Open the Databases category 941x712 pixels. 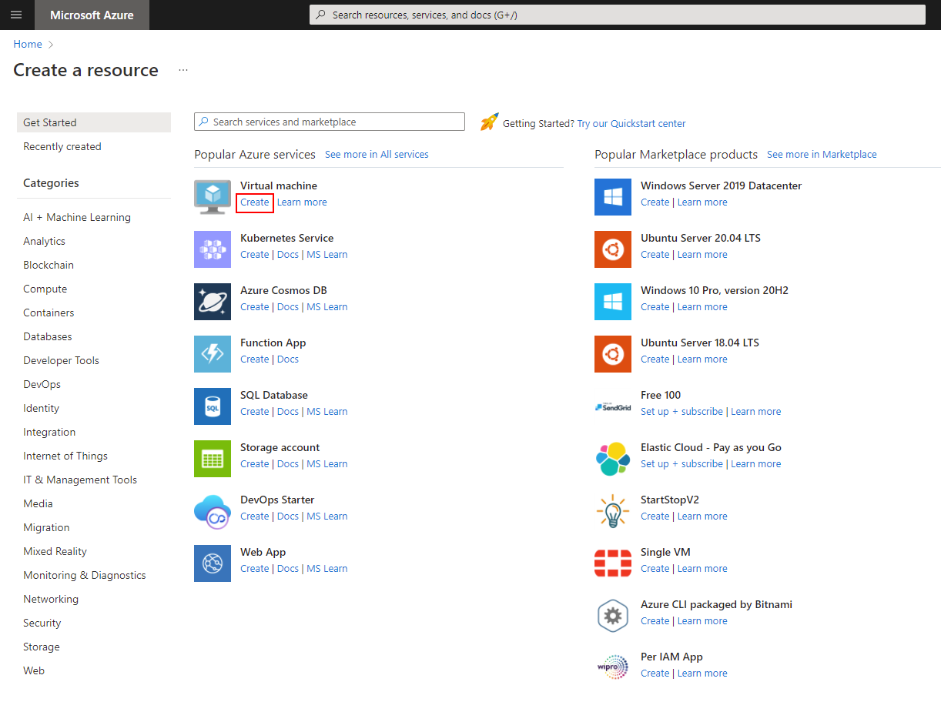point(48,336)
